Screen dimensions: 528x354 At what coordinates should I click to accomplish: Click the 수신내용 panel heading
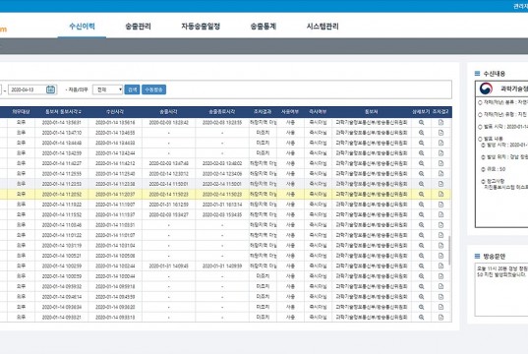tap(494, 74)
